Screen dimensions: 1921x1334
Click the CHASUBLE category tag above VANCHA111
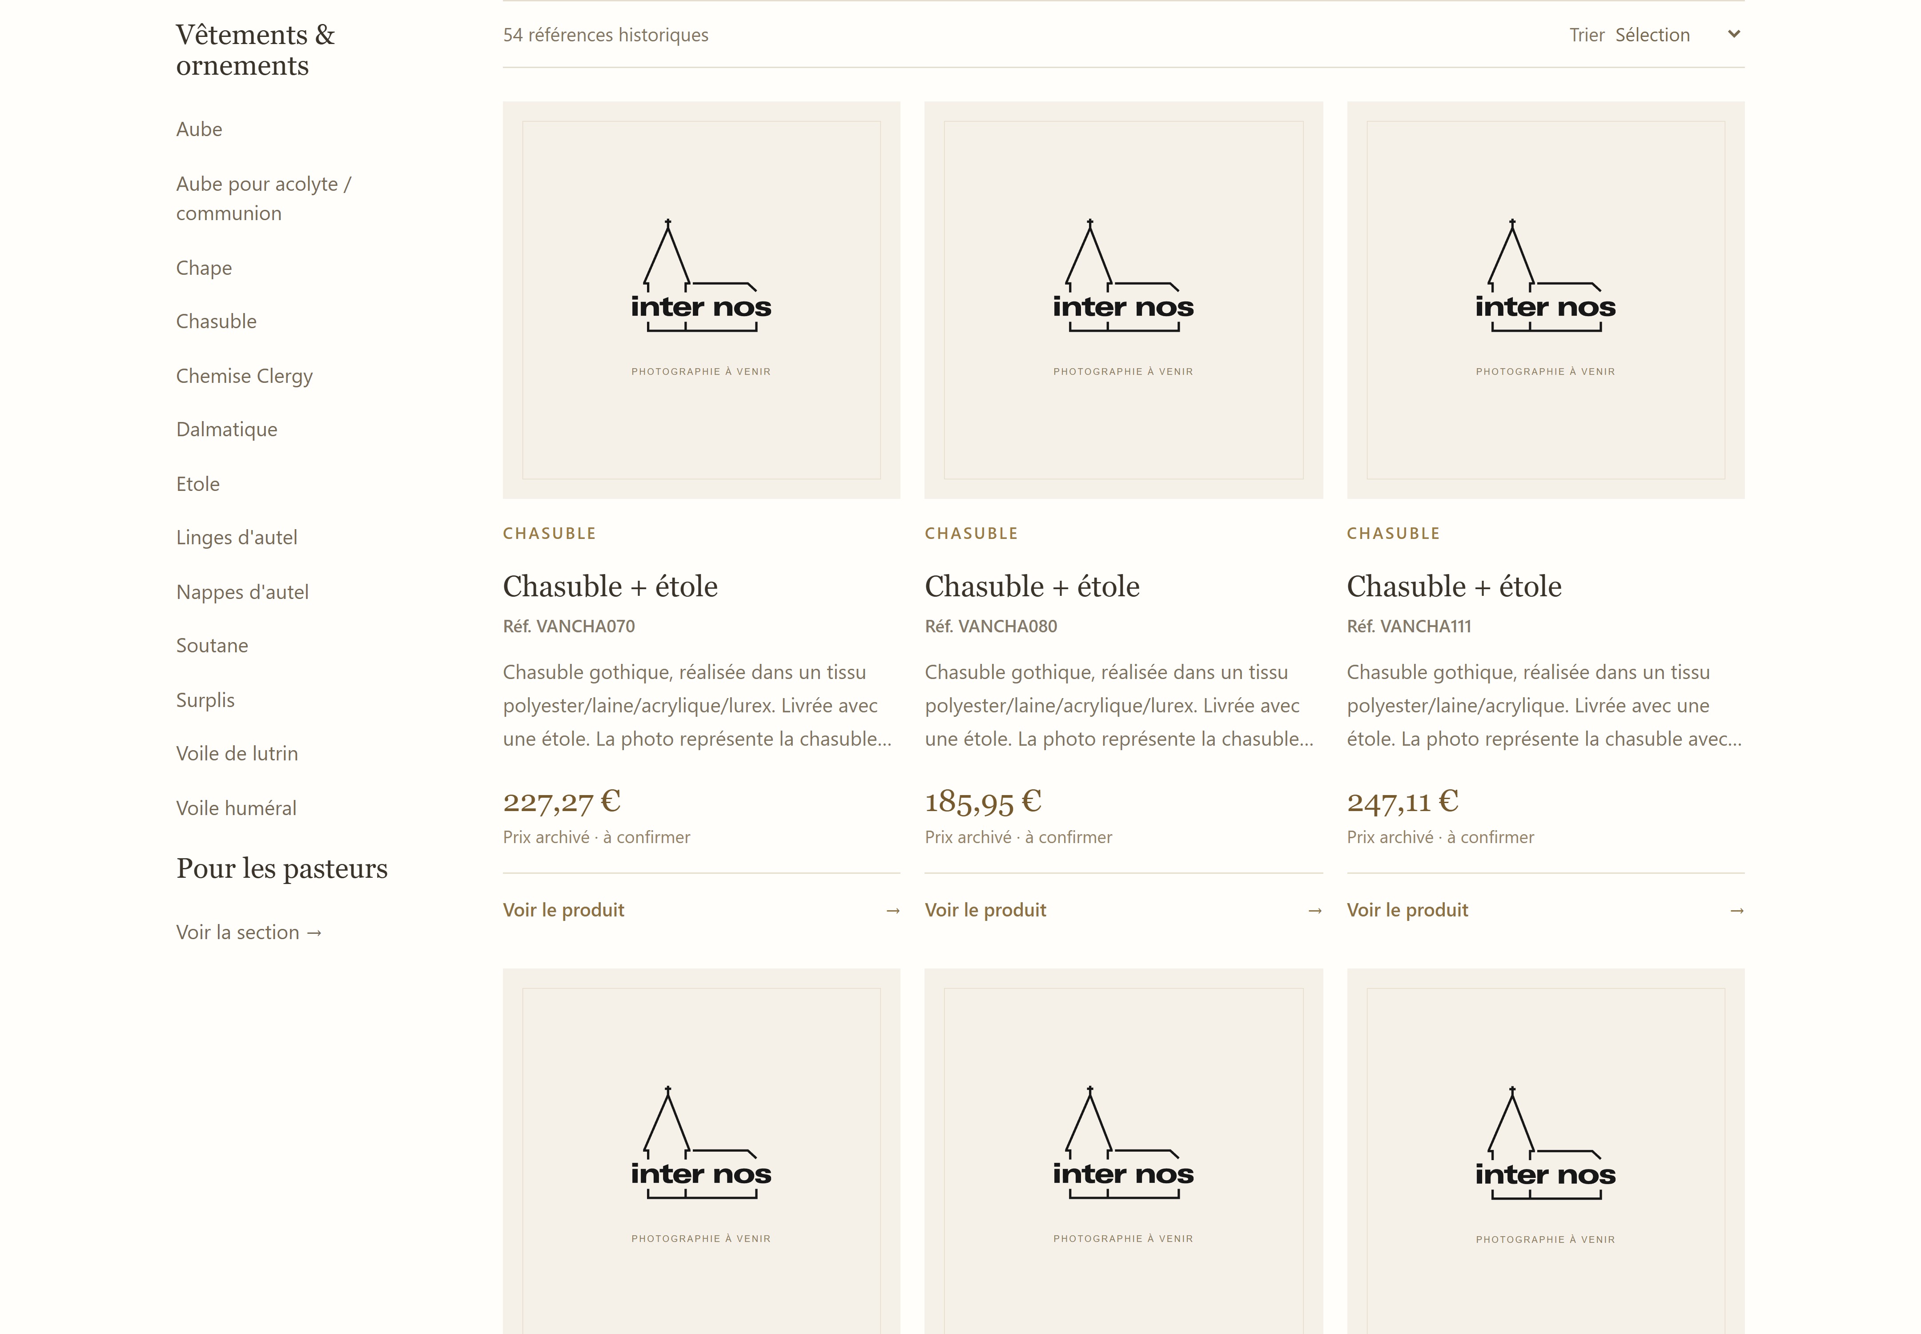tap(1394, 533)
